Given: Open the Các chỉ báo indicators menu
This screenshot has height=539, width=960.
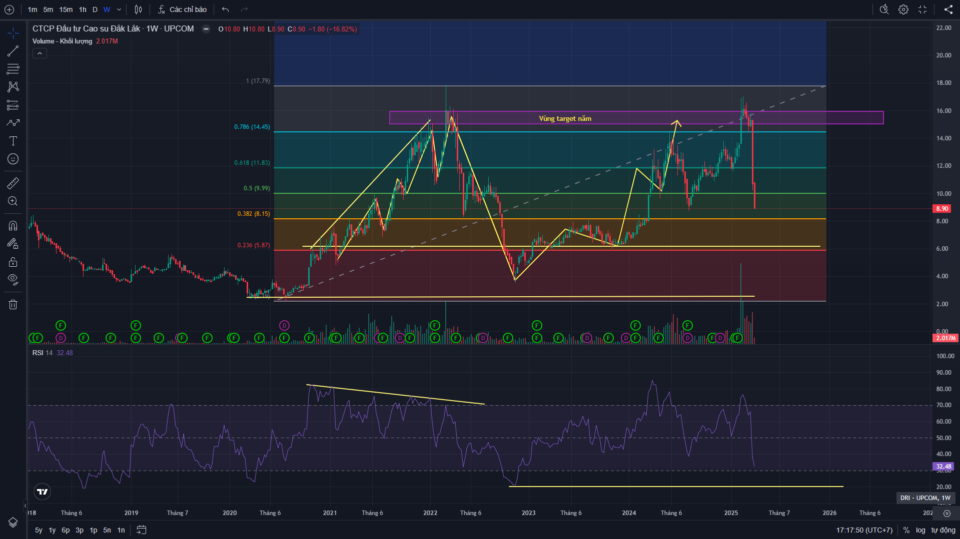Looking at the screenshot, I should coord(183,9).
